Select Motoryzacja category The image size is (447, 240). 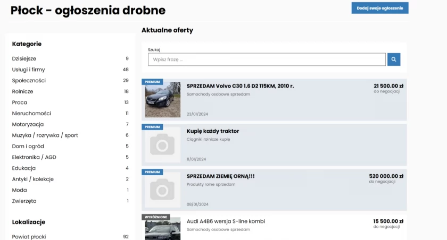click(x=28, y=124)
